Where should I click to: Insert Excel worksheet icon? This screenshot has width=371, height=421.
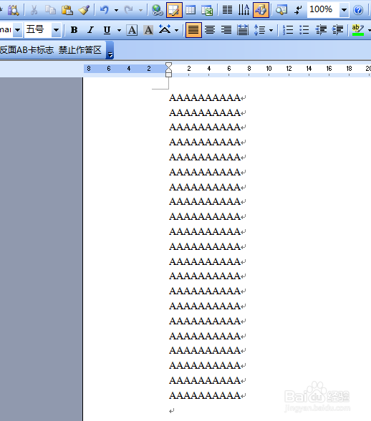(207, 10)
